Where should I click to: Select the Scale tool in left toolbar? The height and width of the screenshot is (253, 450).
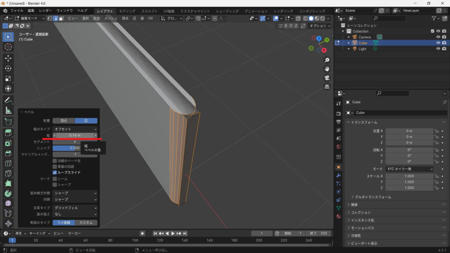pyautogui.click(x=8, y=79)
